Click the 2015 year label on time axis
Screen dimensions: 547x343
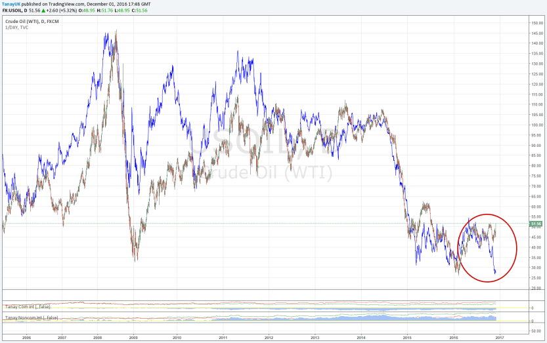tap(407, 337)
